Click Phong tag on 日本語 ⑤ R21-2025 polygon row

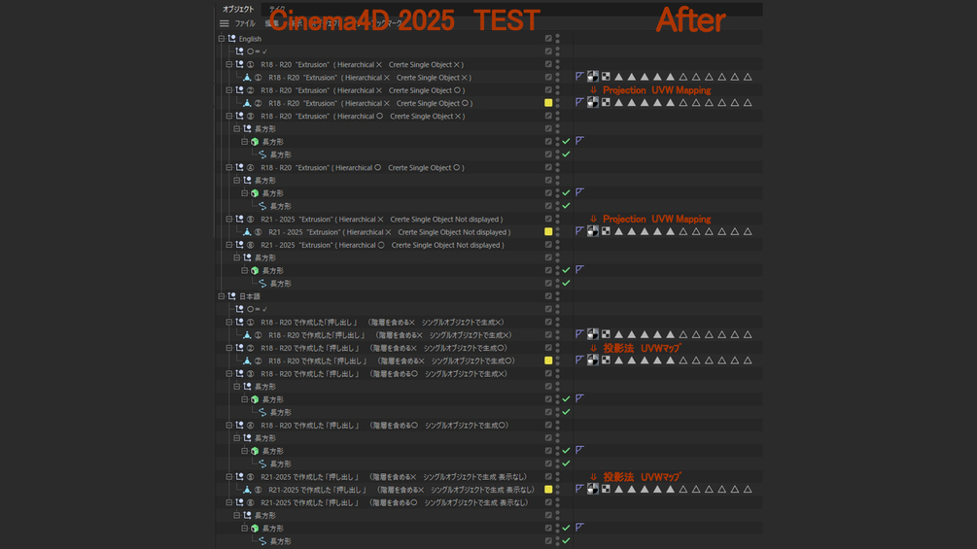[x=580, y=489]
